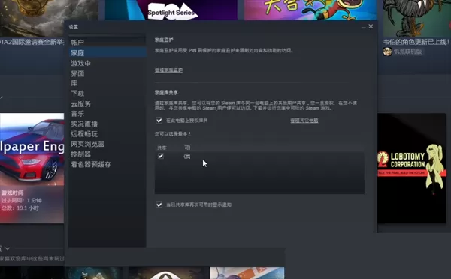Open the 库 settings category
The width and height of the screenshot is (451, 279).
pos(107,83)
